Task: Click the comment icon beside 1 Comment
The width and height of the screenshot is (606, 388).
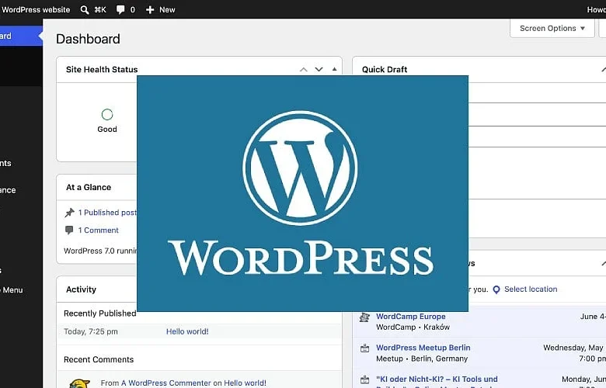Action: (69, 230)
